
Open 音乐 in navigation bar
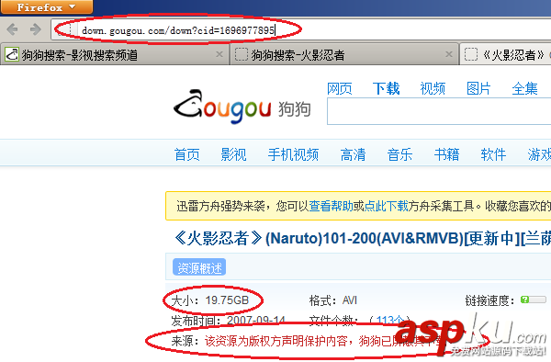399,154
